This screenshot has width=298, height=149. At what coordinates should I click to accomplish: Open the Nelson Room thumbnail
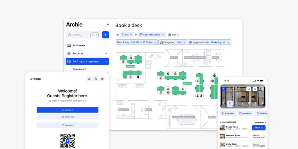[222, 128]
